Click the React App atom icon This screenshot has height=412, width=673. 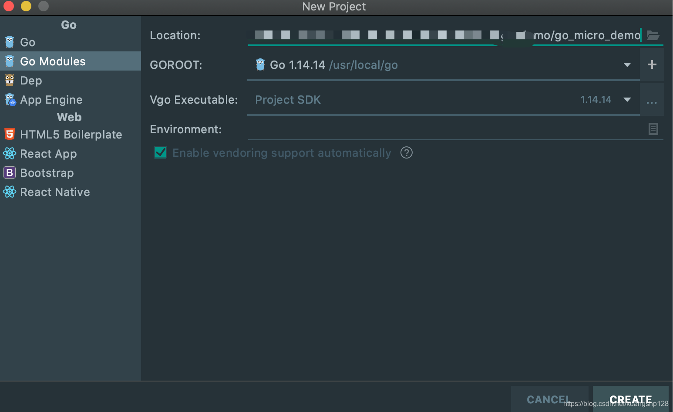coord(10,153)
